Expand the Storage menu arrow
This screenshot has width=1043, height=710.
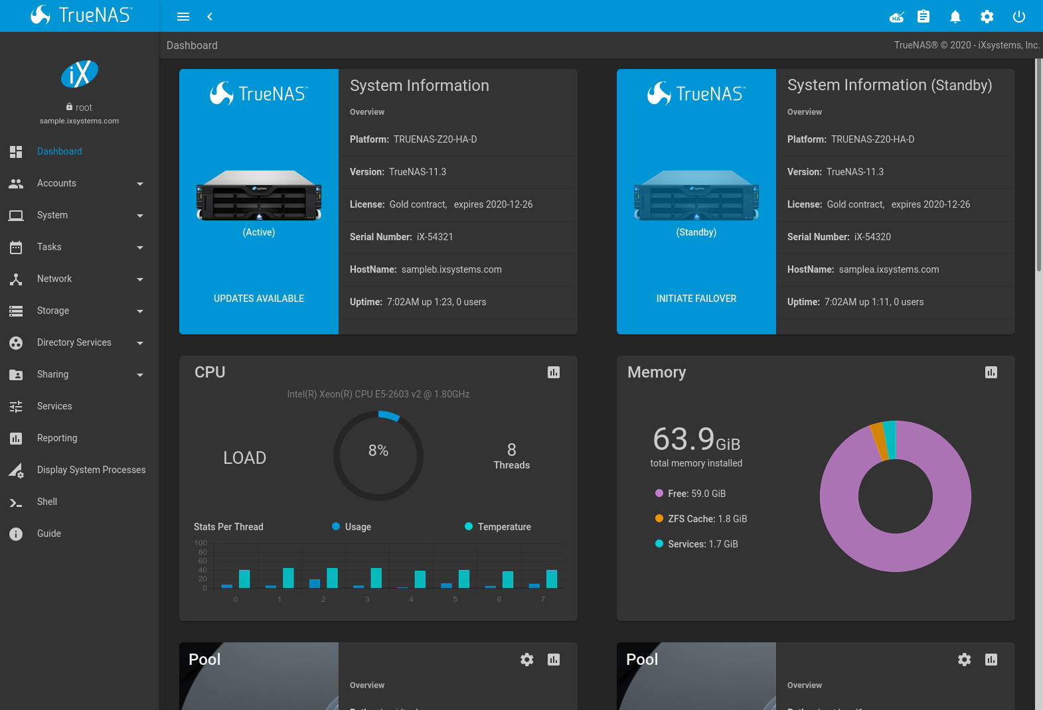(140, 311)
